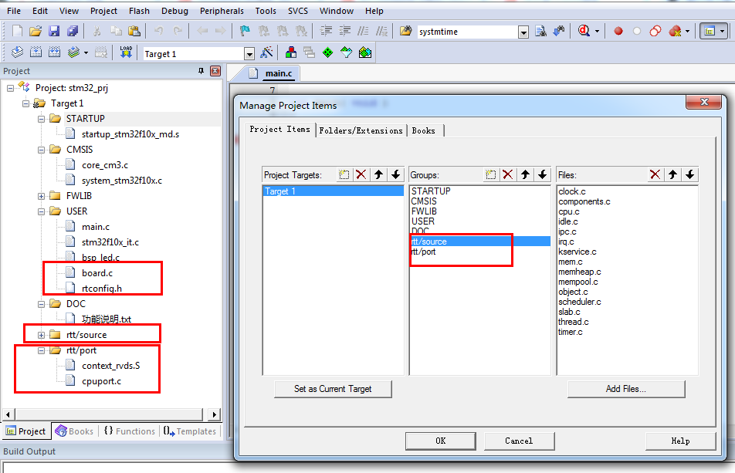Insert a breakpoint (red dot)
The width and height of the screenshot is (735, 473).
pos(618,32)
